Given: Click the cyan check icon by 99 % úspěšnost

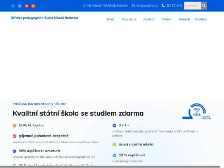Looking at the screenshot, I should pyautogui.click(x=115, y=155).
